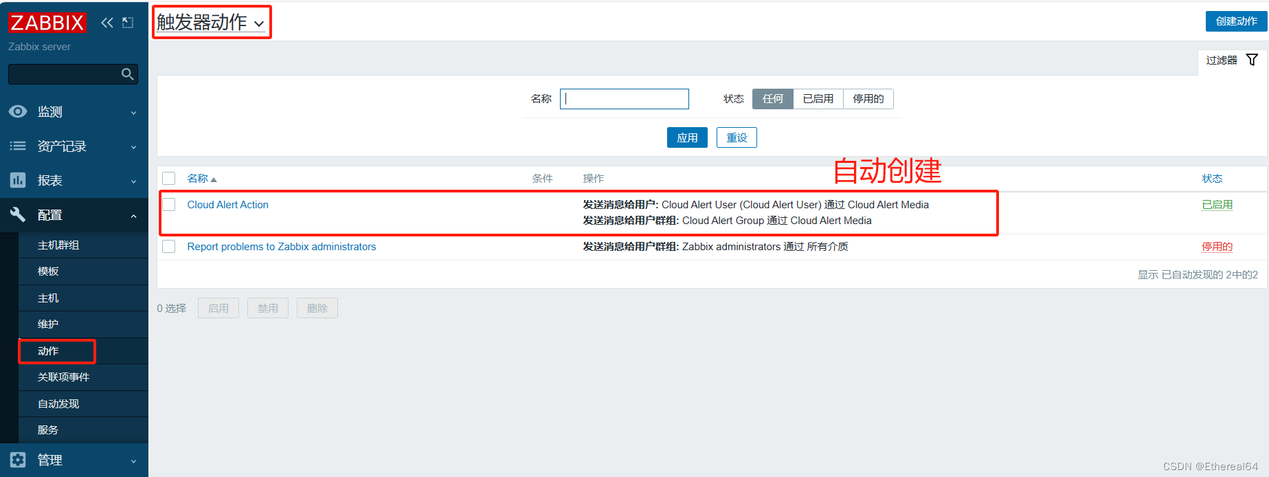Sort by the 状态 column header
Image resolution: width=1269 pixels, height=477 pixels.
coord(1212,179)
